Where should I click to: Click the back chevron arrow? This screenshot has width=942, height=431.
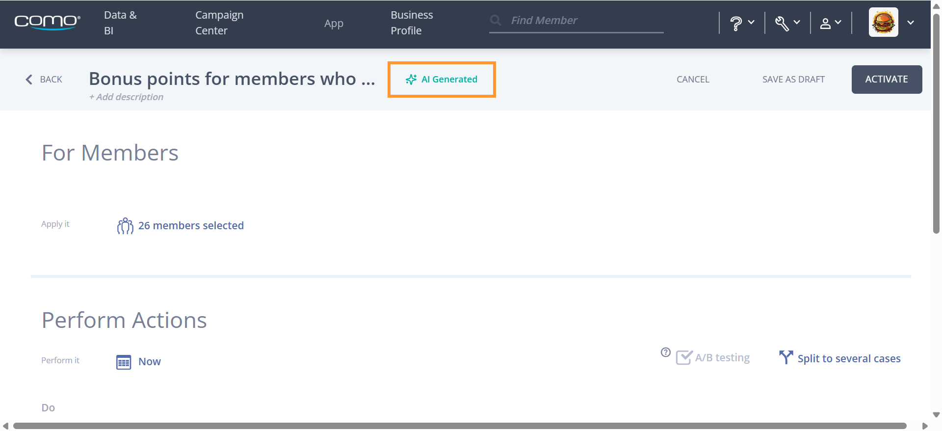29,80
